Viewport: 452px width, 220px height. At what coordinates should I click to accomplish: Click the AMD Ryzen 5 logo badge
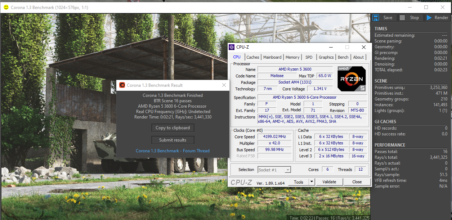(x=352, y=79)
